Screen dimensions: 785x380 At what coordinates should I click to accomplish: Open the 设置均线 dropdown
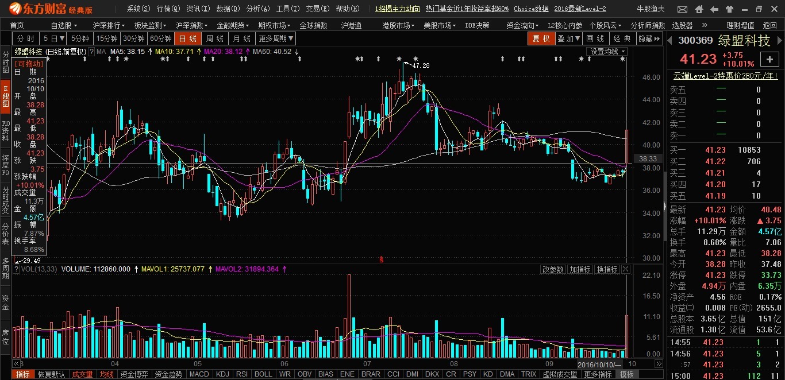(607, 52)
